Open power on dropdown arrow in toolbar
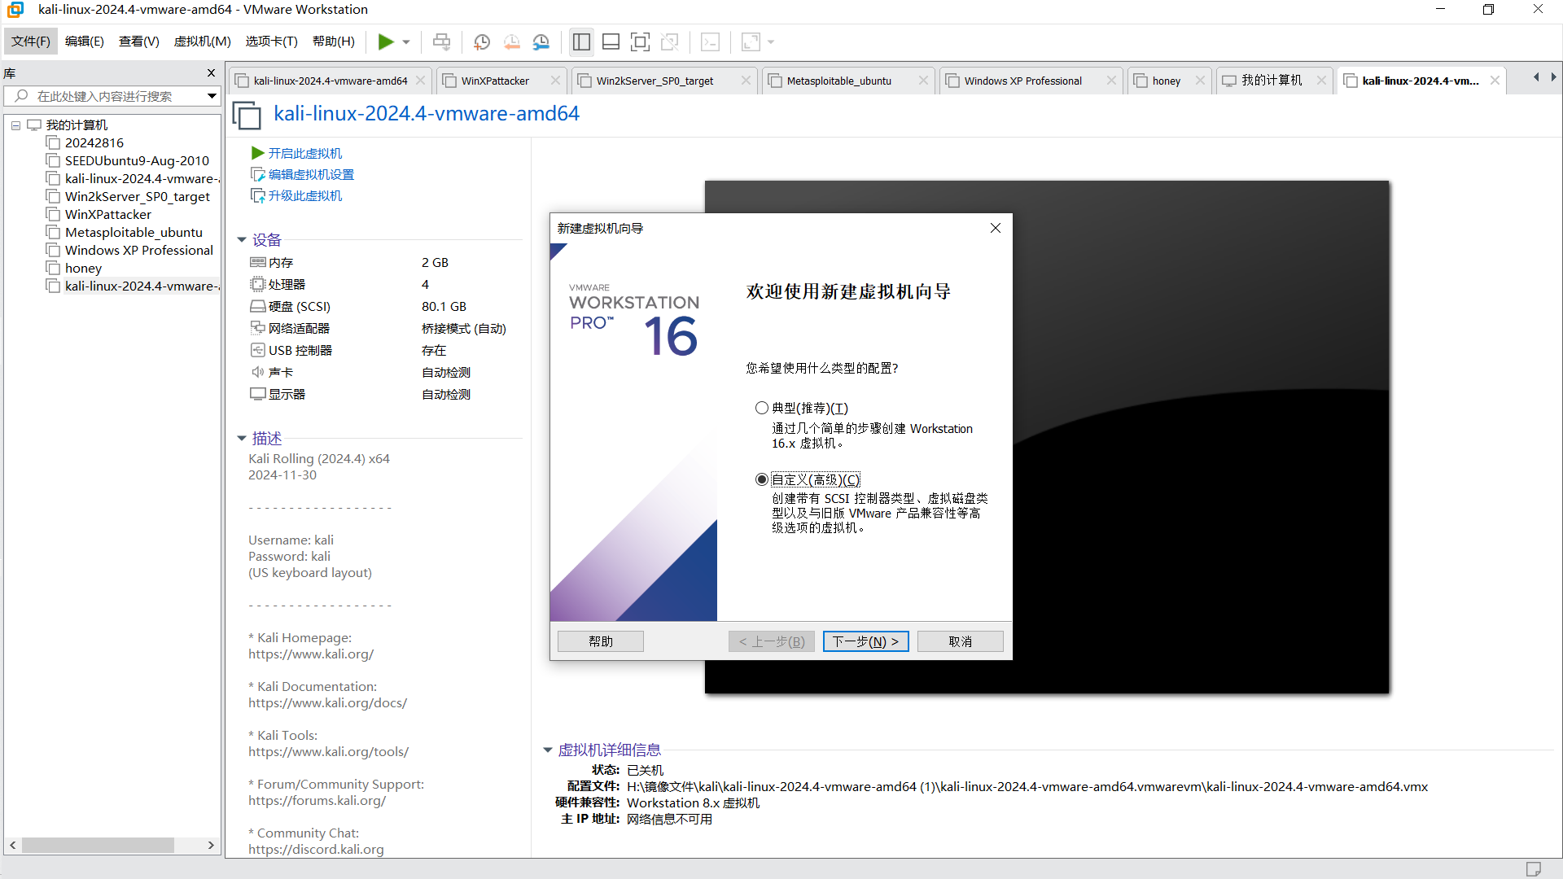The width and height of the screenshot is (1563, 879). click(406, 42)
